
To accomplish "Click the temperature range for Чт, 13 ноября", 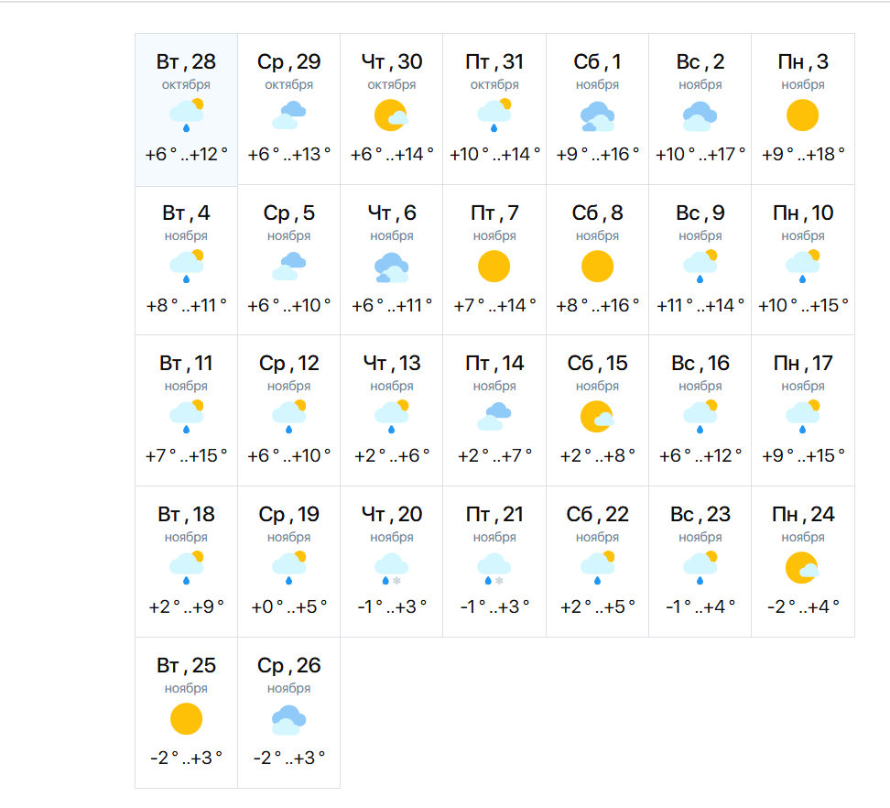I will click(392, 455).
